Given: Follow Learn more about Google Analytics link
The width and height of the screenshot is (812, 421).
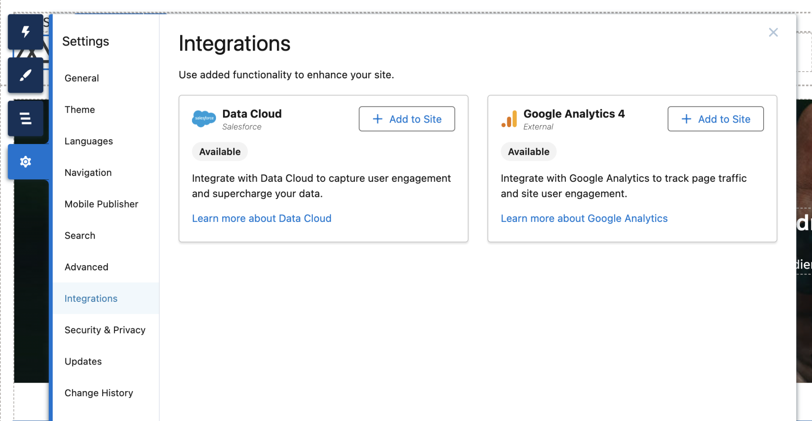Looking at the screenshot, I should coord(584,218).
